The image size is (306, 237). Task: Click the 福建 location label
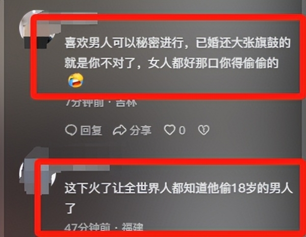[x=133, y=227]
